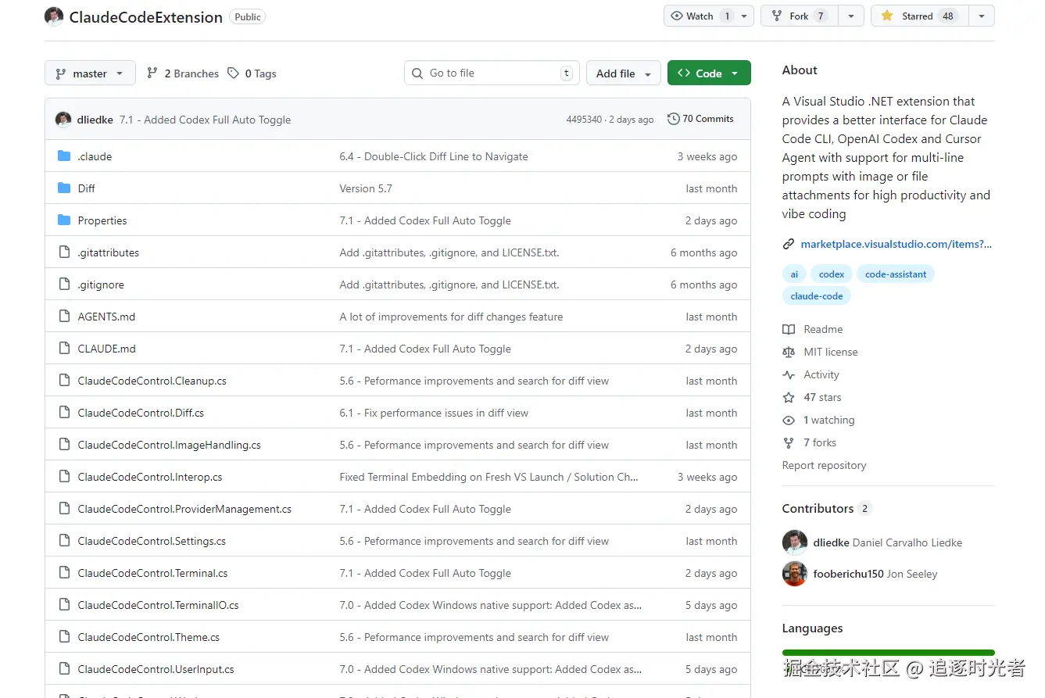Open the green Code dropdown

pos(709,73)
